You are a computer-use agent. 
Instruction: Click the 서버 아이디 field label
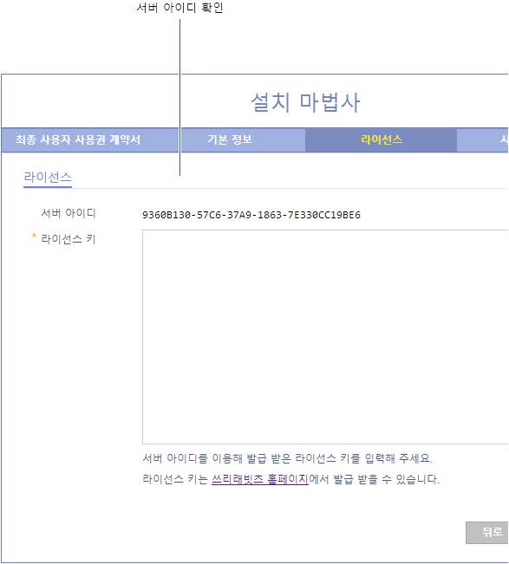coord(69,213)
